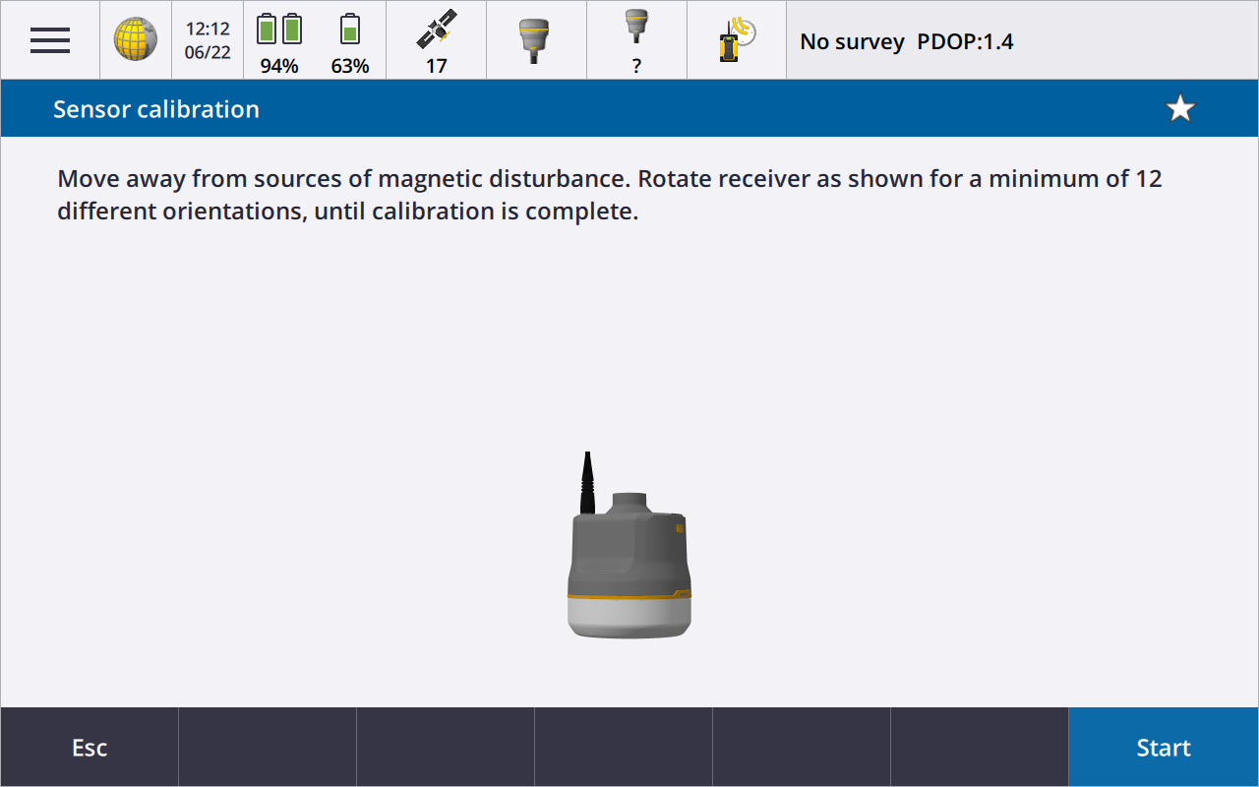The image size is (1259, 787).
Task: Select the magnetic disturbance instruction text
Action: click(x=610, y=195)
